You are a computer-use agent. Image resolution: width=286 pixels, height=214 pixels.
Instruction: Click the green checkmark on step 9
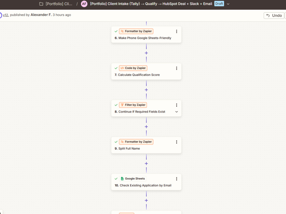tap(116, 142)
